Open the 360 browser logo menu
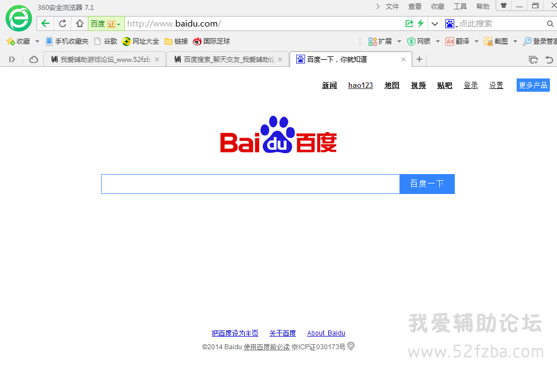The height and width of the screenshot is (373, 557). coord(18,18)
